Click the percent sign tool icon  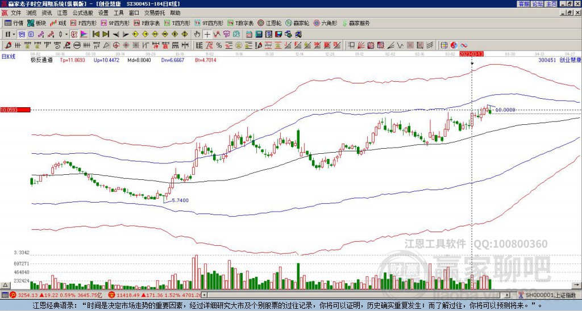pos(219,45)
